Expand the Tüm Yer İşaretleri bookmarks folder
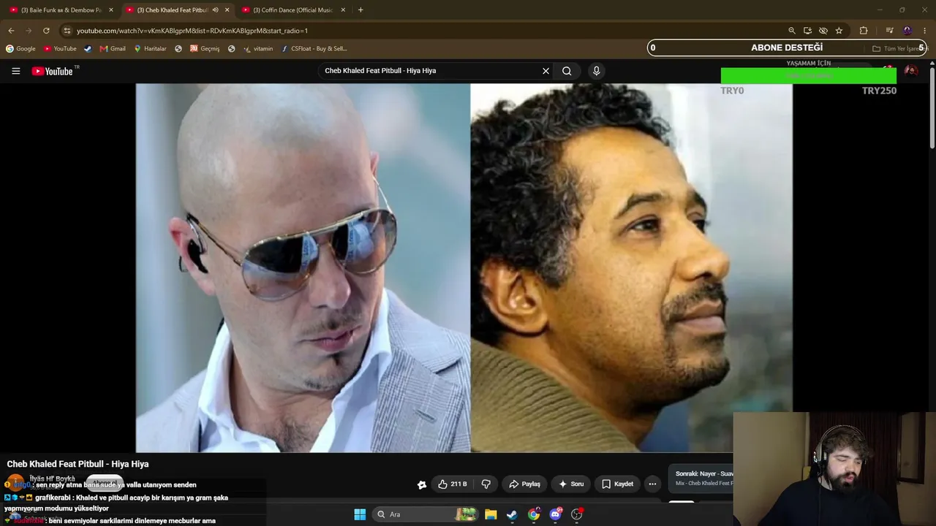Screen dimensions: 936x526 point(899,49)
